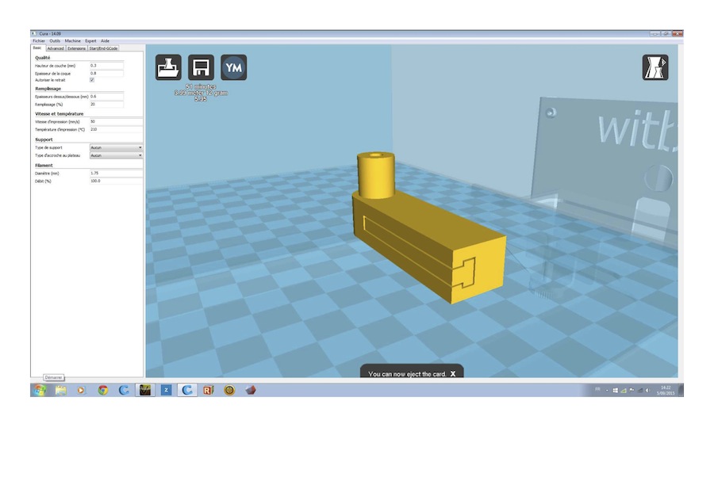Image resolution: width=714 pixels, height=504 pixels.
Task: Open the View mode icon
Action: [654, 68]
